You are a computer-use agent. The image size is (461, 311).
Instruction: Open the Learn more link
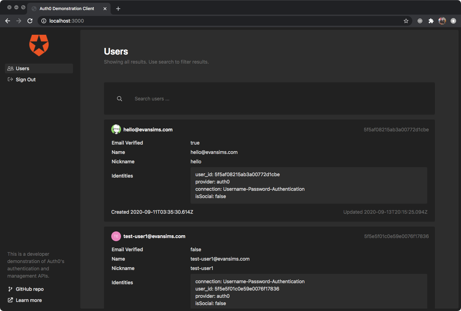pyautogui.click(x=29, y=300)
